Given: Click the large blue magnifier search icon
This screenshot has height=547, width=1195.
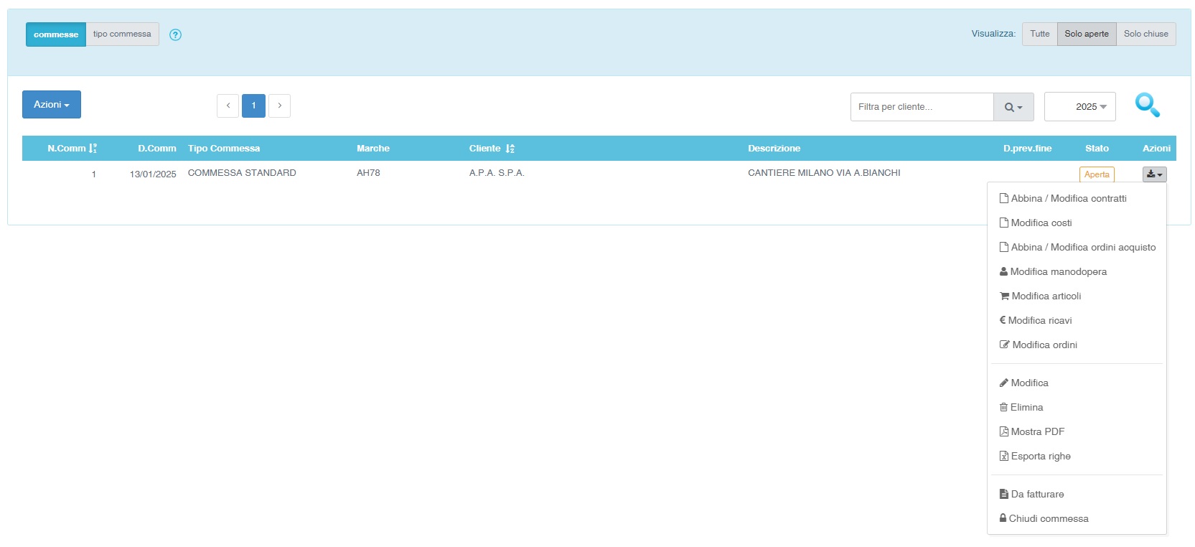Looking at the screenshot, I should (1147, 106).
